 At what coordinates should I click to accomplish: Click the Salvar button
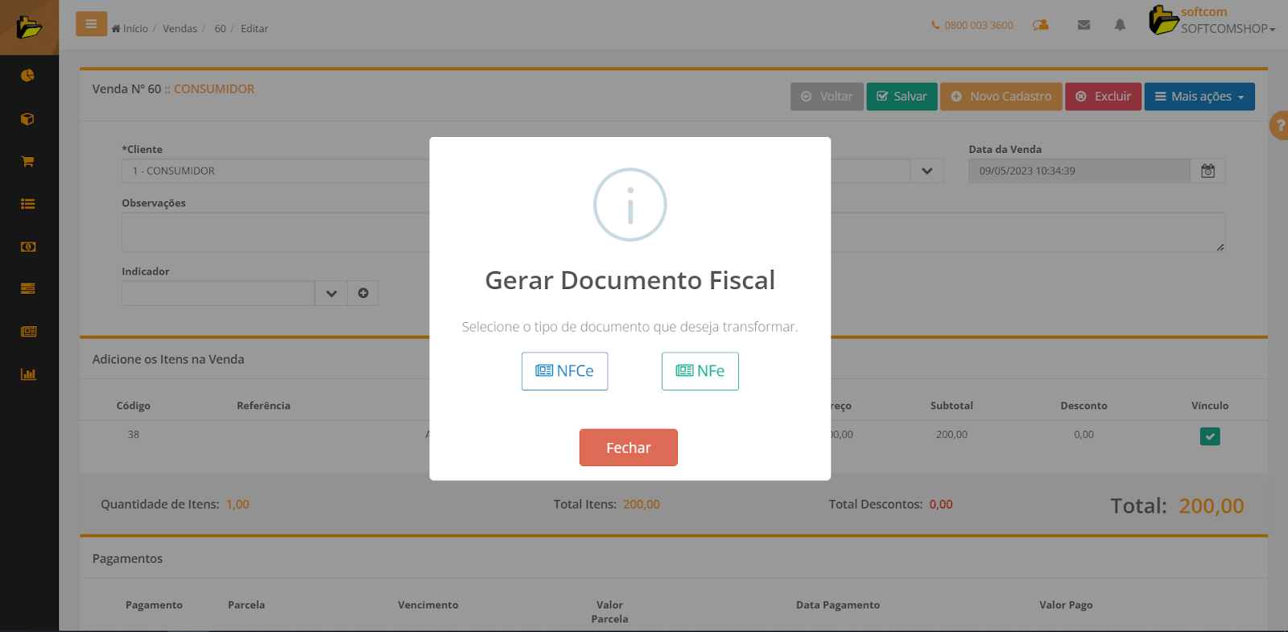tap(902, 97)
